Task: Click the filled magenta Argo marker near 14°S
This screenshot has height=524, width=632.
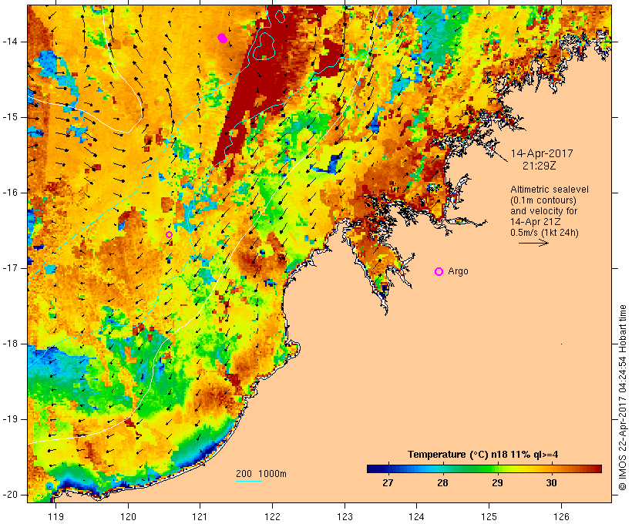Action: click(x=222, y=39)
